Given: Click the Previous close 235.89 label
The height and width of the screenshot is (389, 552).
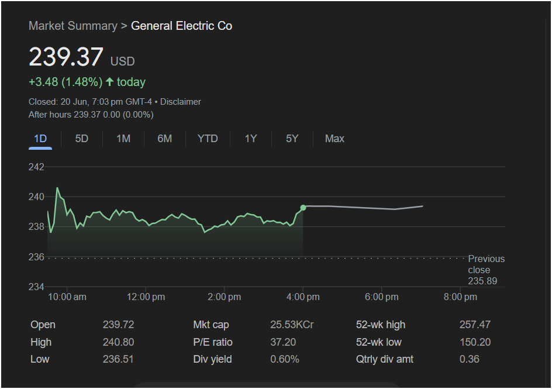Looking at the screenshot, I should [486, 270].
